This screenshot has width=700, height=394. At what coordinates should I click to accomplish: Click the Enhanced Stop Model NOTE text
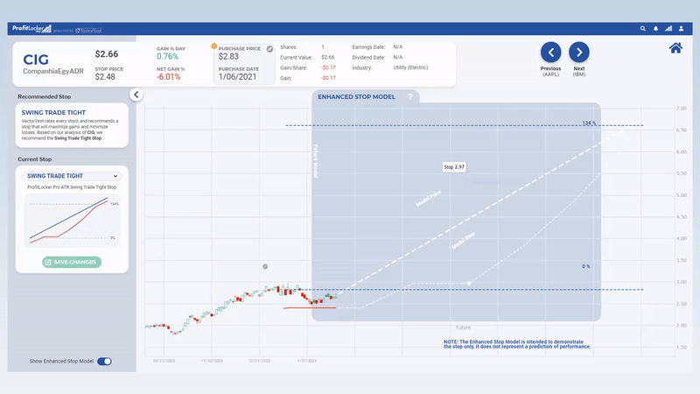pyautogui.click(x=517, y=344)
